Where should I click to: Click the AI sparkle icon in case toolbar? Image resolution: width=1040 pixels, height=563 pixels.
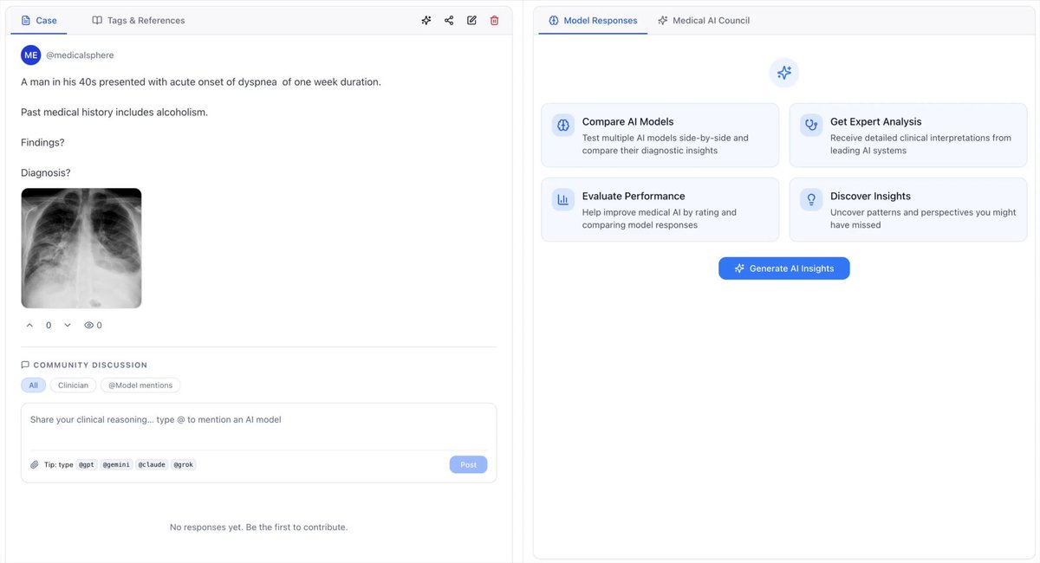click(426, 20)
